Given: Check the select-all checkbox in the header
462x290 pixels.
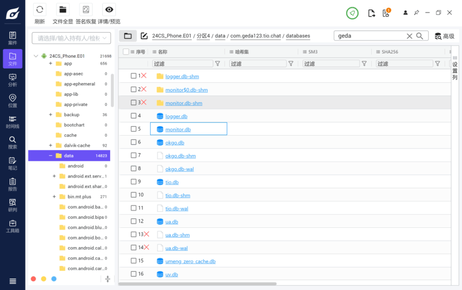Looking at the screenshot, I should coord(125,51).
